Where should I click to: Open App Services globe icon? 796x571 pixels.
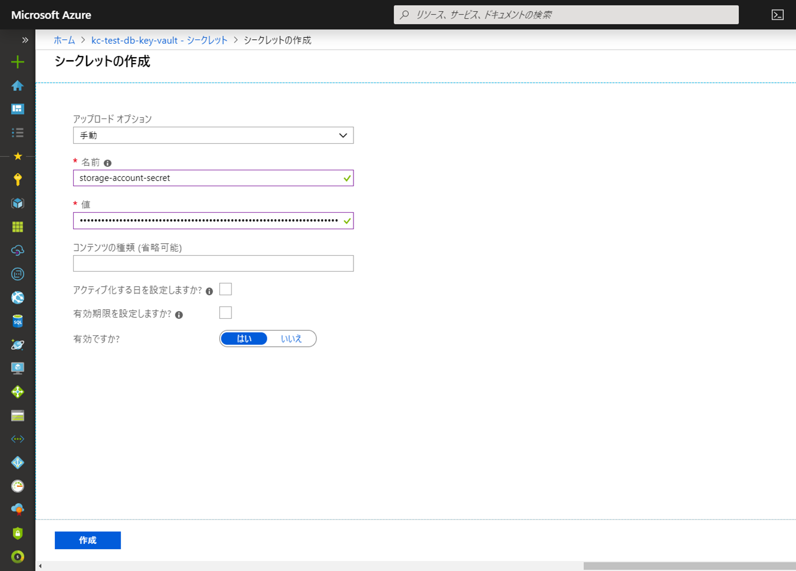pos(18,298)
